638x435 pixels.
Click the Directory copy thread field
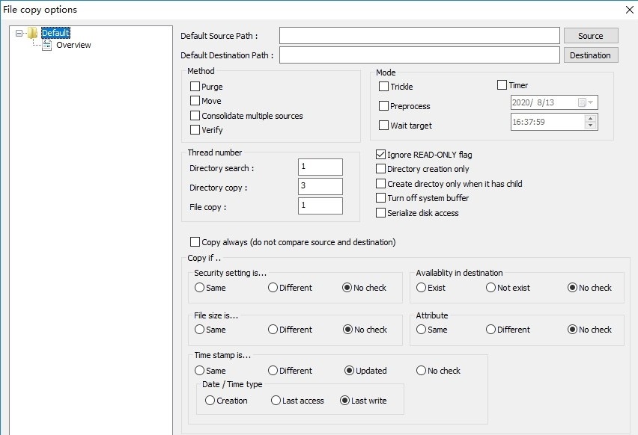[320, 186]
